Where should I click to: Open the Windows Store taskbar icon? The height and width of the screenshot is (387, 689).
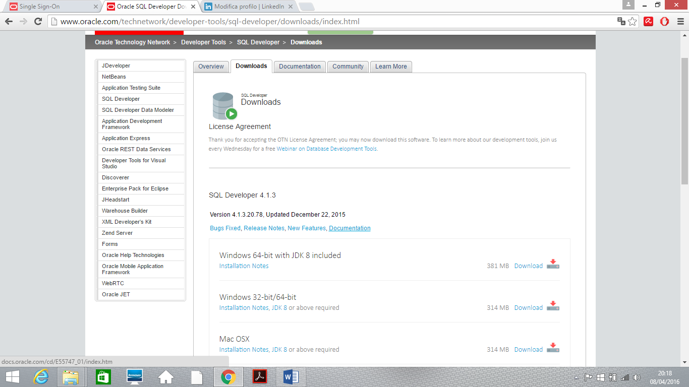103,377
